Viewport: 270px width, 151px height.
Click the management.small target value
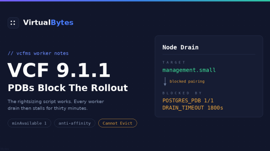click(189, 70)
